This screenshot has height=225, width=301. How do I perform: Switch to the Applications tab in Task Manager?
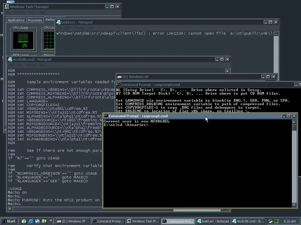(16, 20)
